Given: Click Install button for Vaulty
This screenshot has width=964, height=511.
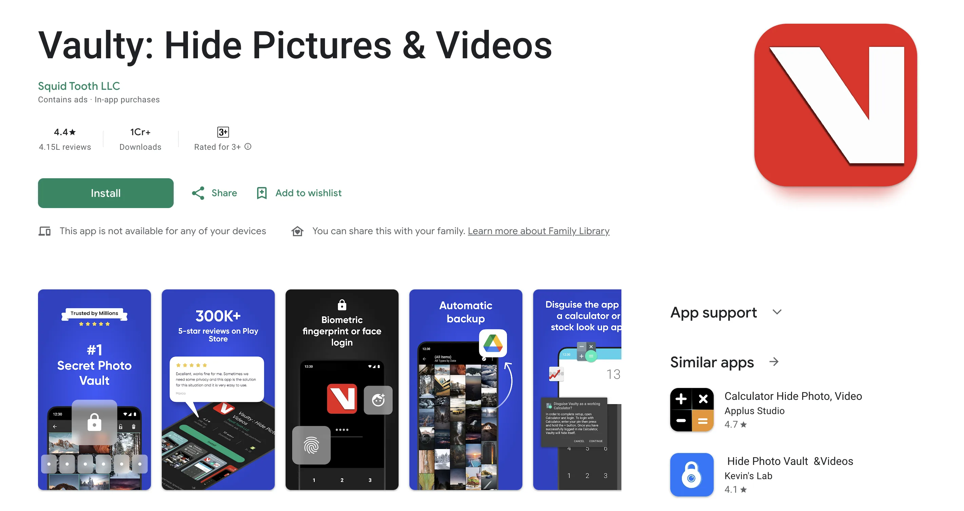Looking at the screenshot, I should click(x=106, y=192).
